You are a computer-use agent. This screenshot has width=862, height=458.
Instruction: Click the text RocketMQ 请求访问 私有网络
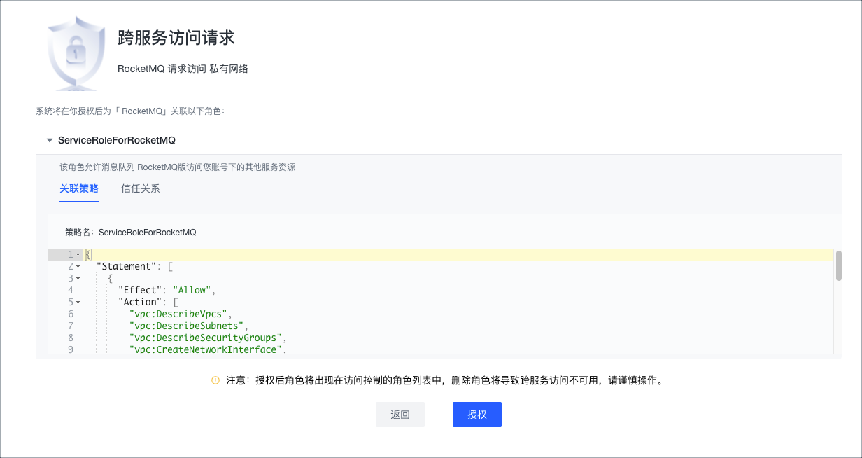183,69
